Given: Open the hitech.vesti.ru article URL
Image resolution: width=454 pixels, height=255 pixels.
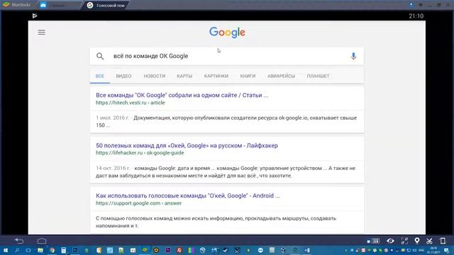Looking at the screenshot, I should tap(131, 103).
